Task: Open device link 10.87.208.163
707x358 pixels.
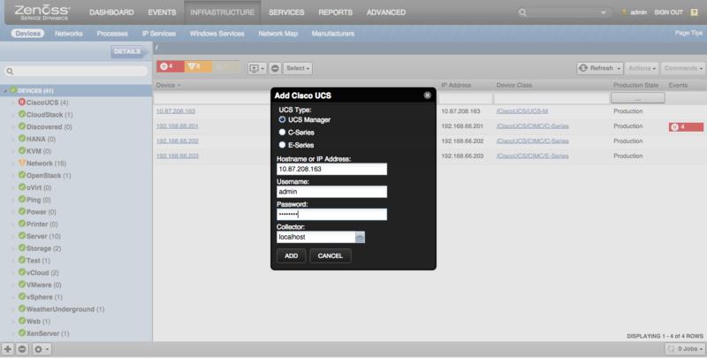Action: tap(176, 110)
